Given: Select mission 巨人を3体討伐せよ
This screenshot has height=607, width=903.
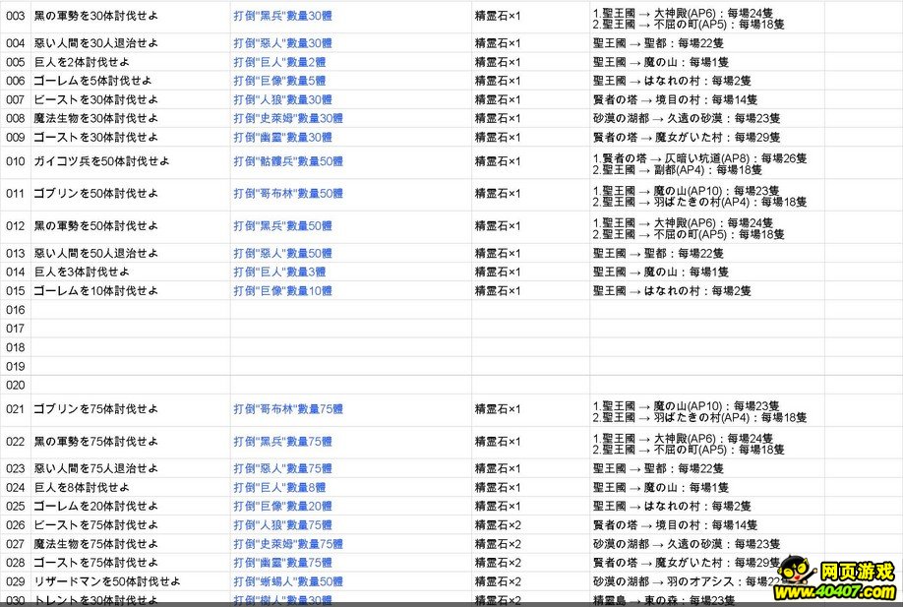Looking at the screenshot, I should pyautogui.click(x=82, y=272).
